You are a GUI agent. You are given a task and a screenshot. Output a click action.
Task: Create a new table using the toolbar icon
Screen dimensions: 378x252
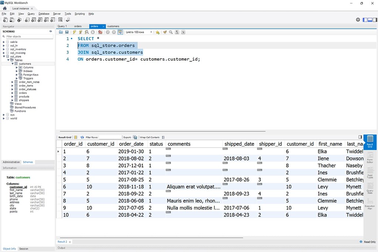[33, 20]
